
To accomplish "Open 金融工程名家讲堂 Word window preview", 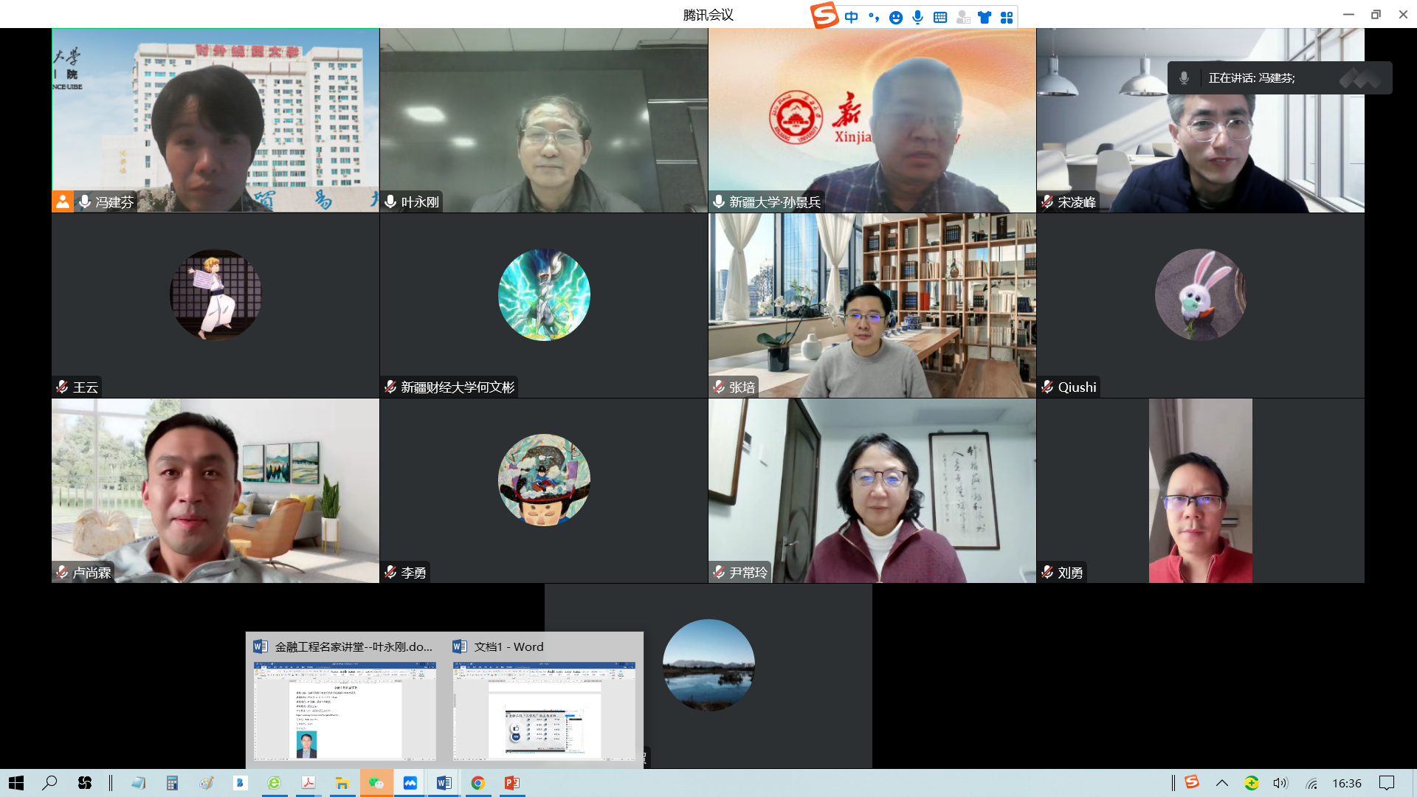I will click(345, 710).
